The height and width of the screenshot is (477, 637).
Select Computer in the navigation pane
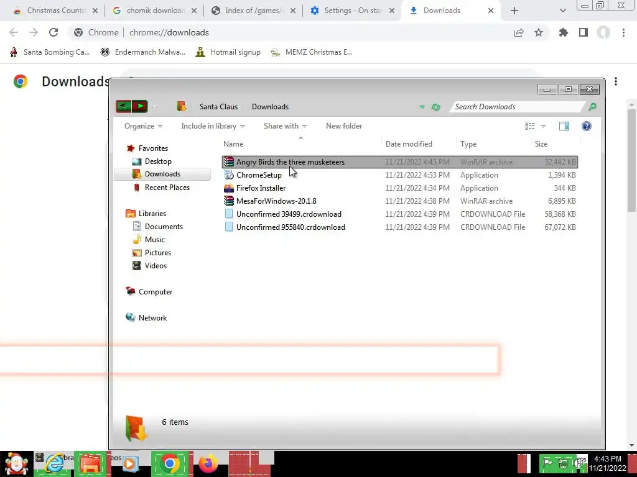155,292
